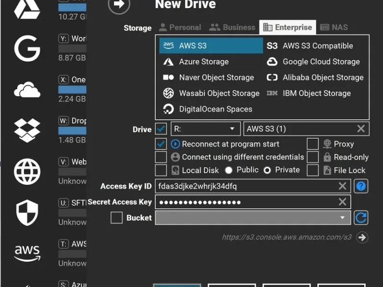Open the S3 console link arrow
Image resolution: width=383 pixels, height=287 pixels.
362,237
